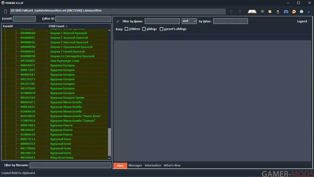Viewport: 314px width, 177px height.
Task: Select the row with FormID 000C1897
Action: [54, 70]
